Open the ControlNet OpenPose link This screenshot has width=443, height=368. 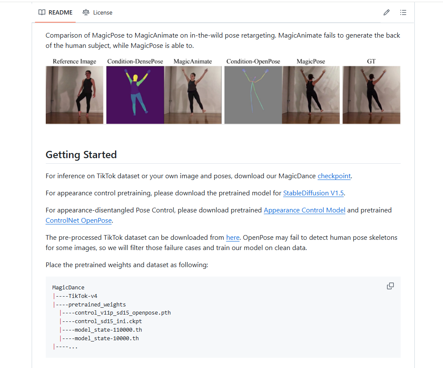(x=79, y=221)
